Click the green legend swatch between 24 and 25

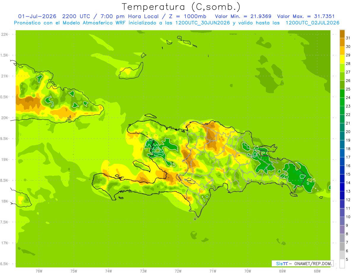[342, 93]
